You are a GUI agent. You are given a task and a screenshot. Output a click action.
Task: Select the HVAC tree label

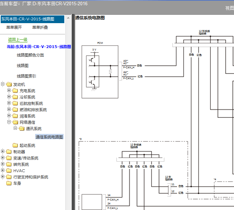pos(19,170)
